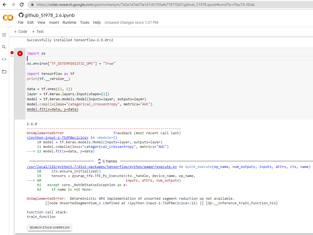Open the Runtime menu
313x235 pixels.
coord(69,22)
